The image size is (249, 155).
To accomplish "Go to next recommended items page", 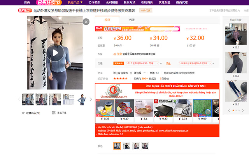I will (243, 110).
